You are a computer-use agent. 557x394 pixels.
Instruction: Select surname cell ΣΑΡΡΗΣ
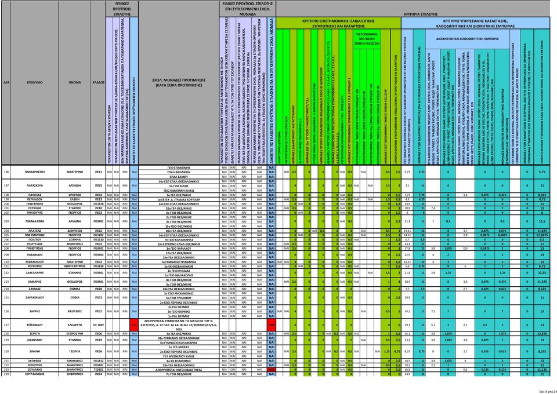click(34, 311)
